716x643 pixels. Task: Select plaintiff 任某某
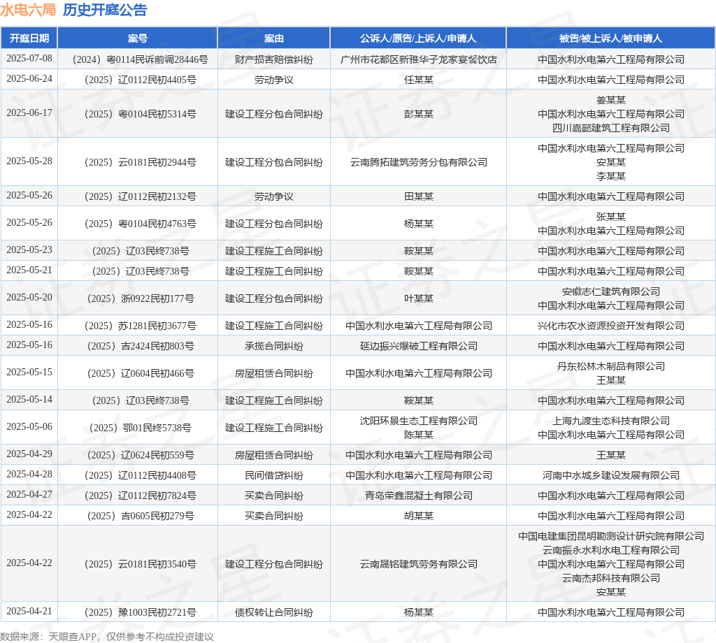pyautogui.click(x=418, y=80)
